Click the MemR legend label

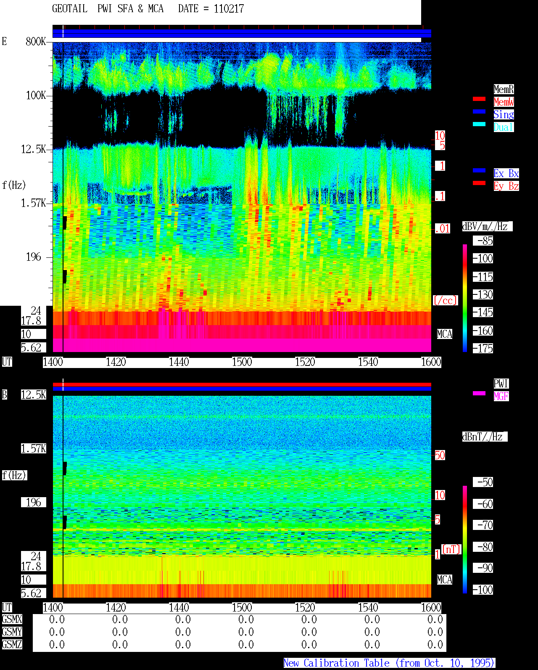[x=504, y=89]
